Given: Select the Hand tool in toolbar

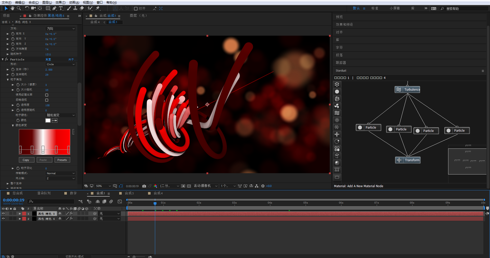Looking at the screenshot, I should [x=13, y=8].
